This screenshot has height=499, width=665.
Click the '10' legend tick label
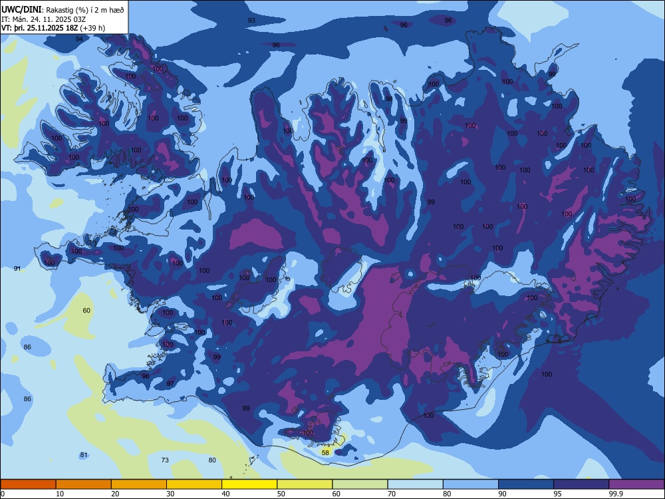click(x=60, y=494)
